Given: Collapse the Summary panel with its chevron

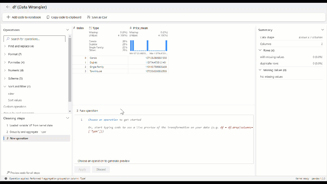Looking at the screenshot, I should tap(323, 30).
